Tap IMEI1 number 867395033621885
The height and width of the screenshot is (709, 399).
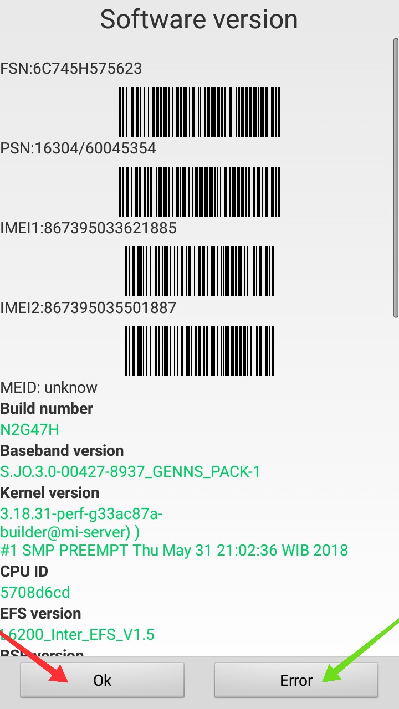tap(110, 228)
